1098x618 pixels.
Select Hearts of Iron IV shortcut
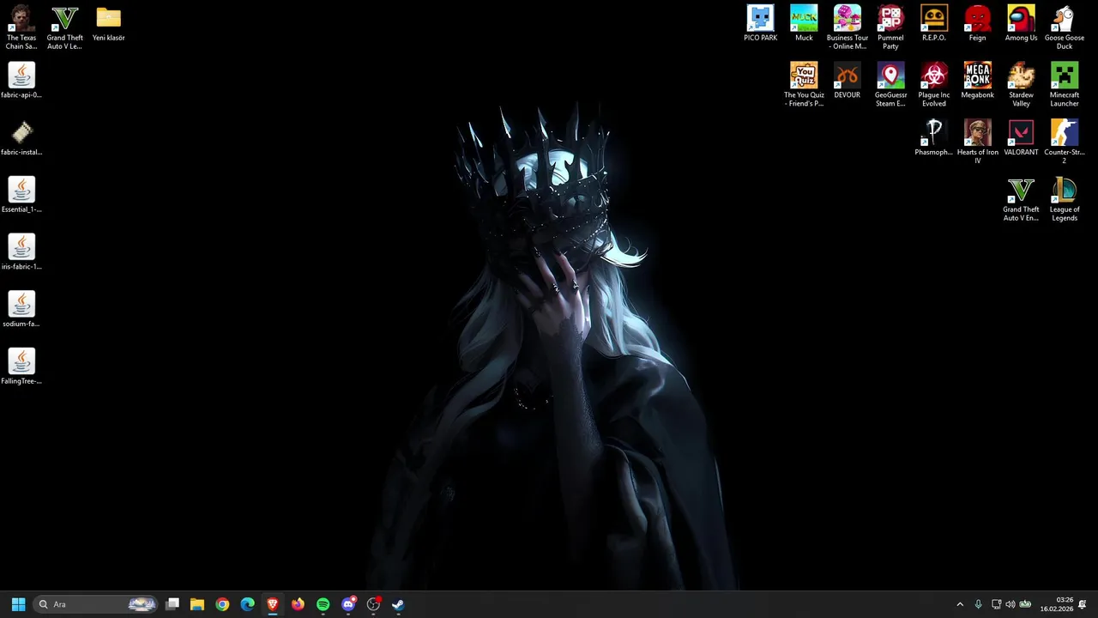click(977, 142)
